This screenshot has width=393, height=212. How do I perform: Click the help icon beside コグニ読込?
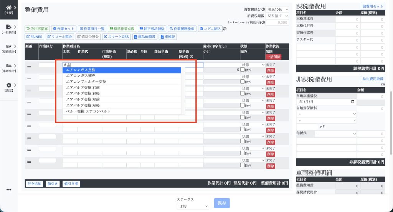(225, 29)
